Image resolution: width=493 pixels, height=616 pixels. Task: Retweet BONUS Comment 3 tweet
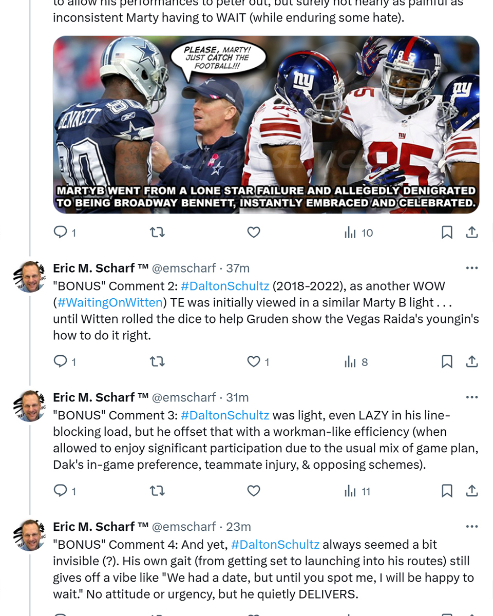coord(157,491)
